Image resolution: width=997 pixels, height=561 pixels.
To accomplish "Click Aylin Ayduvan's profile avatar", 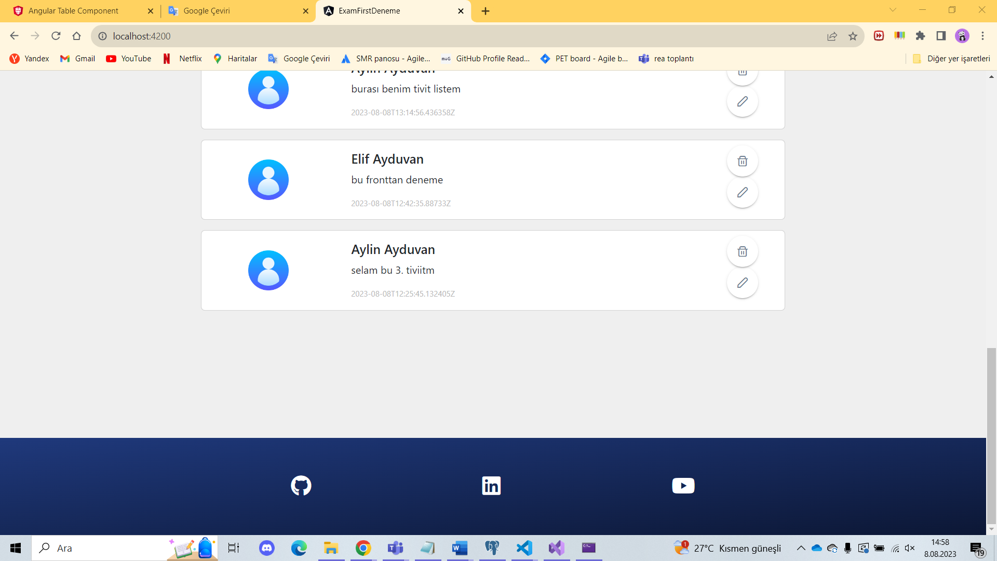I will pos(268,270).
